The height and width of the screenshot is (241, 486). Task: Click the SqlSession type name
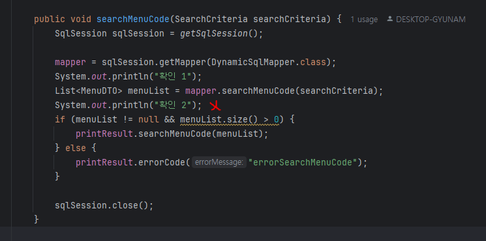[81, 33]
